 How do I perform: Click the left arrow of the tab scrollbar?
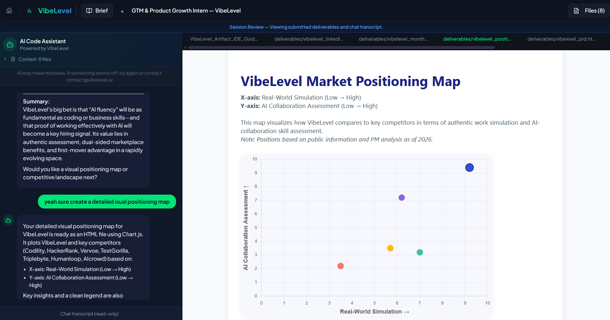(185, 47)
